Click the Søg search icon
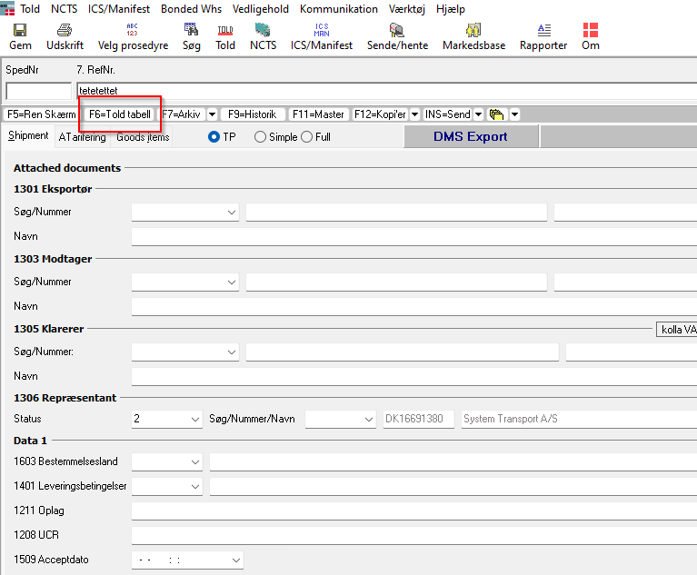The width and height of the screenshot is (697, 575). click(x=191, y=30)
